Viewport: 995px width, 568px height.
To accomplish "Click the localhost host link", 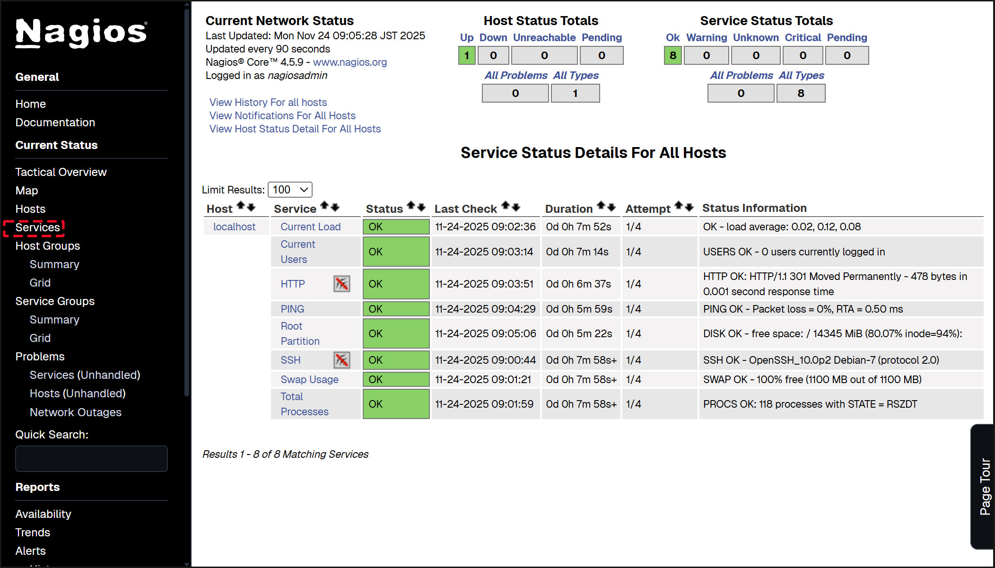I will click(234, 227).
